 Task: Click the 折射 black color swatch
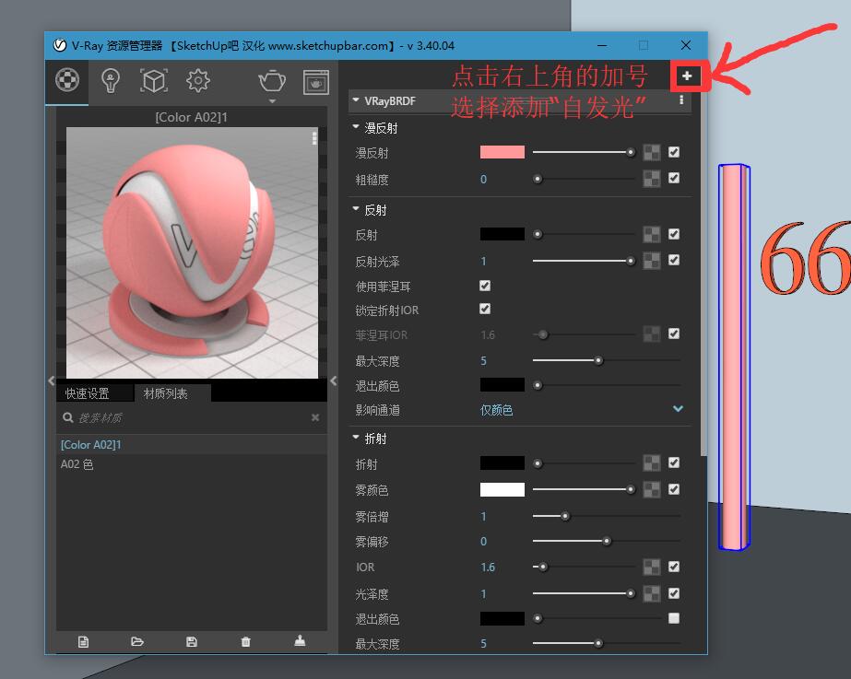point(502,463)
